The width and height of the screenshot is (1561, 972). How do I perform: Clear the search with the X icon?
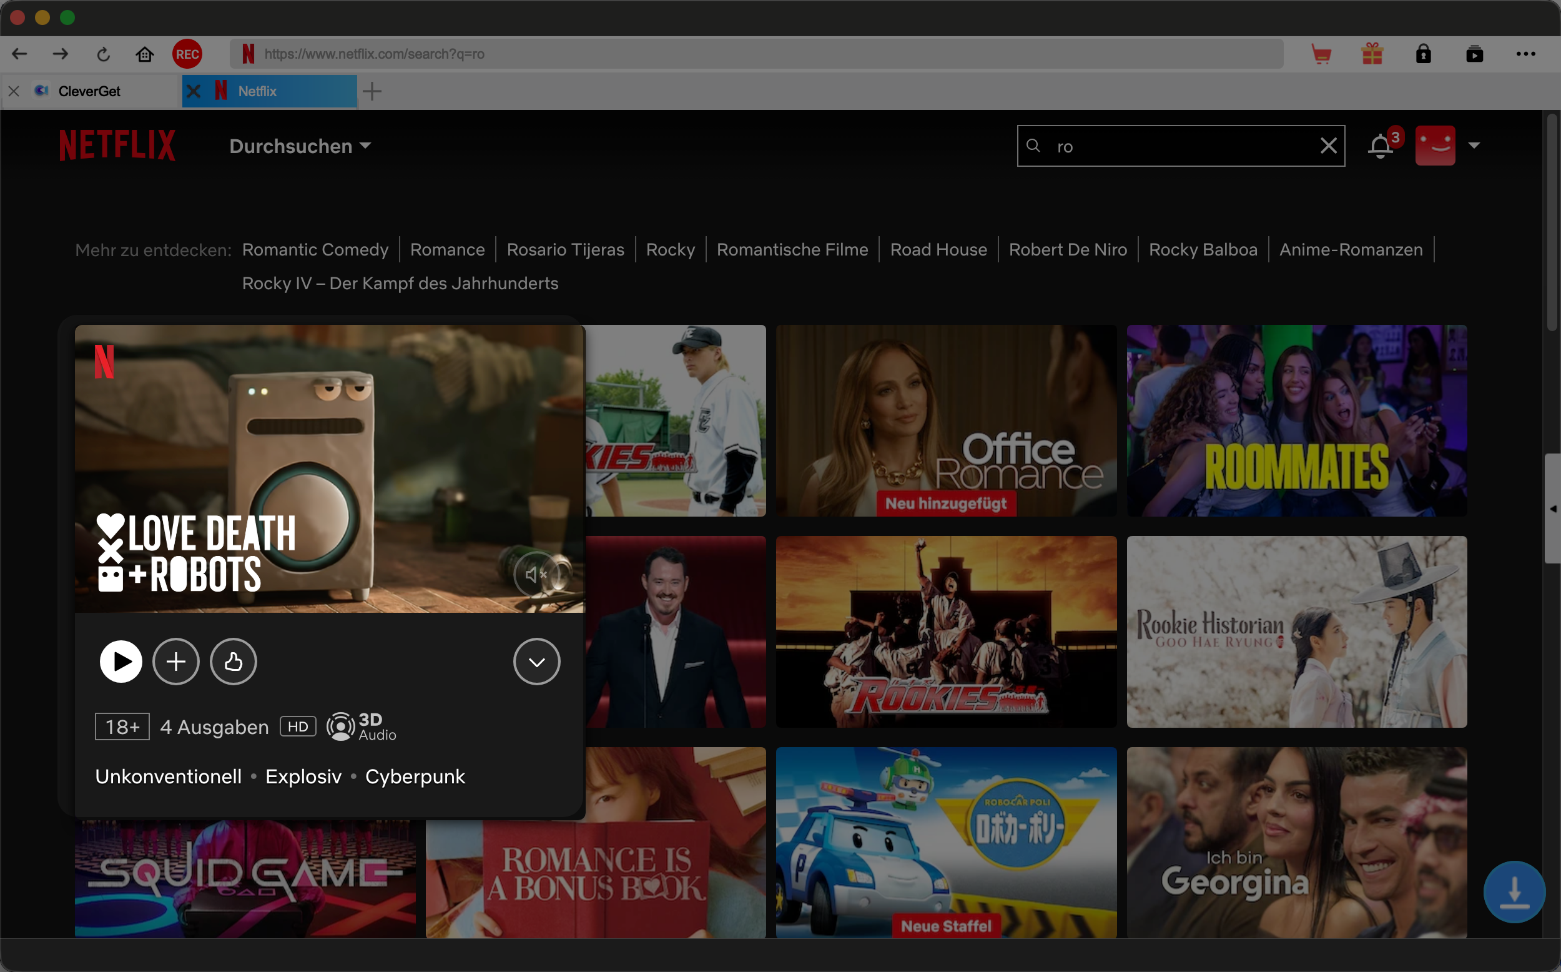click(x=1329, y=146)
